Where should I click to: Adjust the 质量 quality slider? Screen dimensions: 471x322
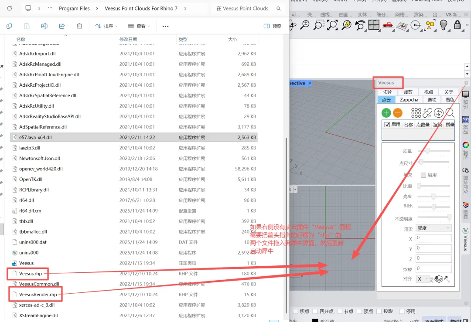click(x=434, y=151)
